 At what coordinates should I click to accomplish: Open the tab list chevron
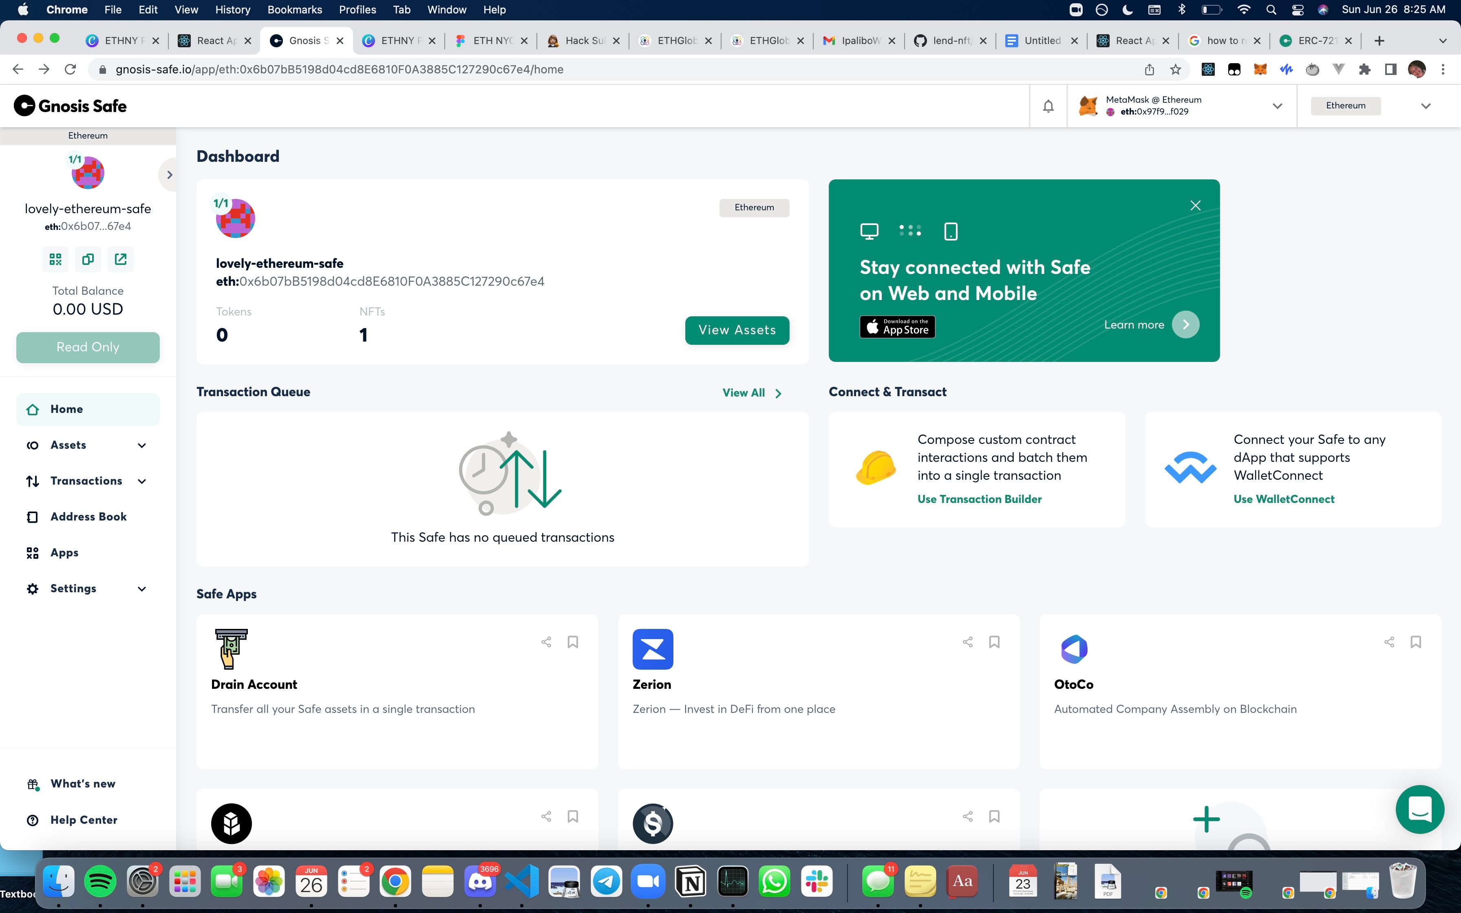pos(1443,40)
